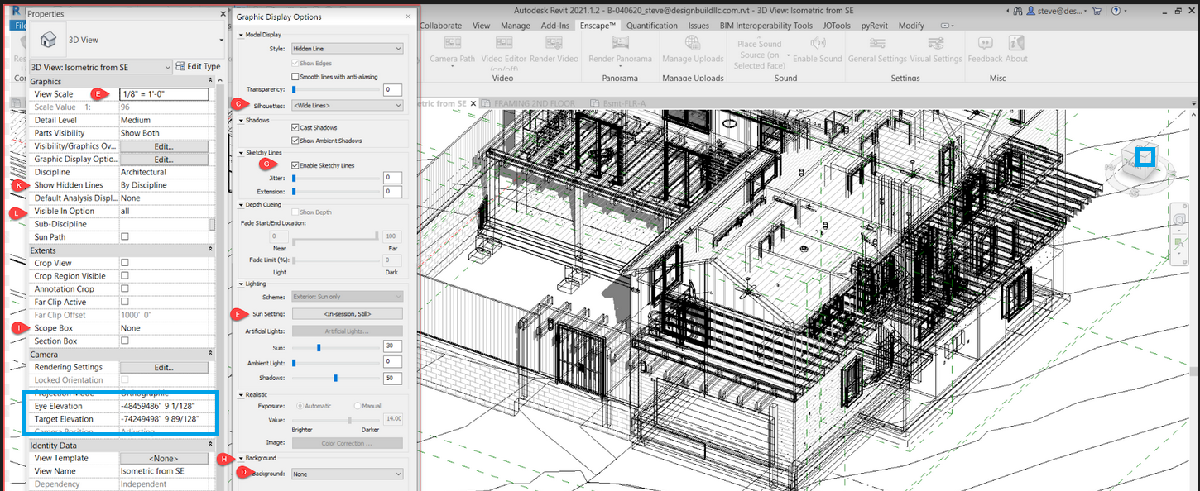Open the Silhouettes dropdown set to Wide Lines
Viewport: 1200px width, 491px height.
347,105
